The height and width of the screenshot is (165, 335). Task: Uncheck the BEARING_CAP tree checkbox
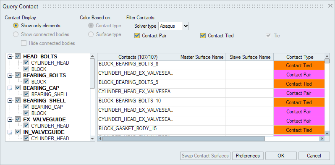[x=18, y=88]
